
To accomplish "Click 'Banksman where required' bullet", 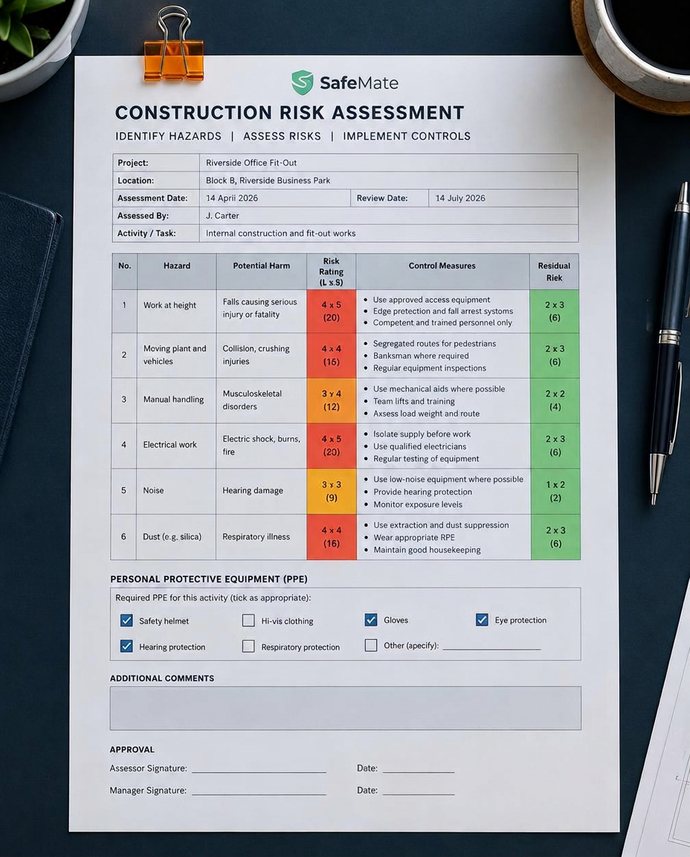I will pyautogui.click(x=421, y=356).
